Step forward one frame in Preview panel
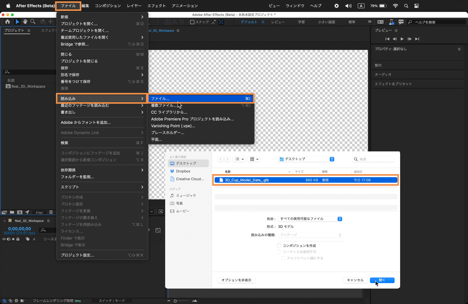Viewport: 468px width, 304px height. 409,39
